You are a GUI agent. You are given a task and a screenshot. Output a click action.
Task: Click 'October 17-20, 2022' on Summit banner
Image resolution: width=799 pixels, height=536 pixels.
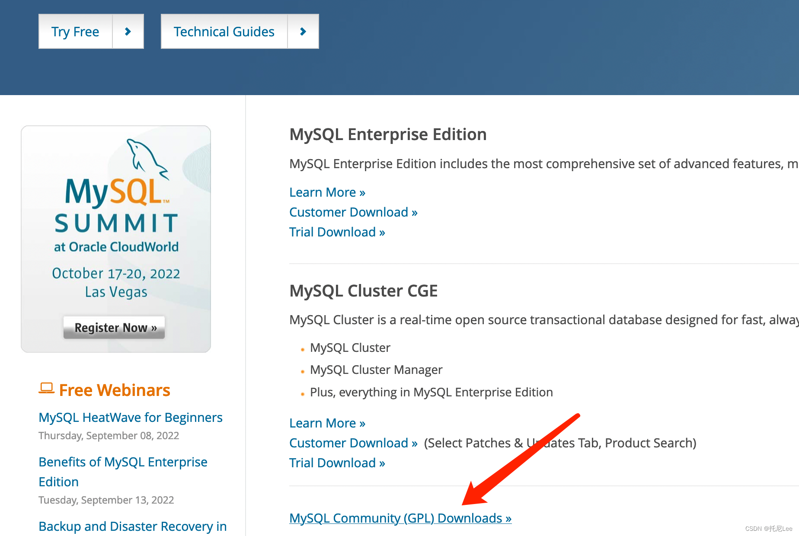(116, 274)
